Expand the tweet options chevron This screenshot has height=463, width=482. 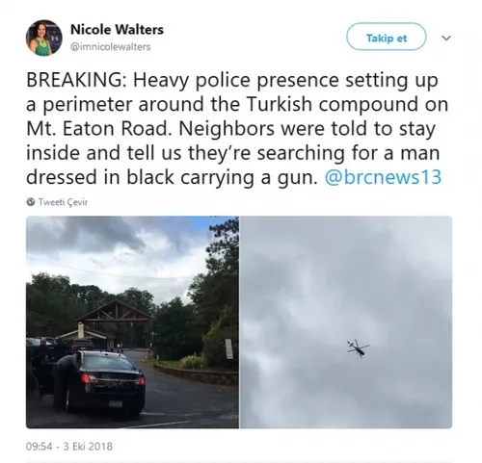446,39
